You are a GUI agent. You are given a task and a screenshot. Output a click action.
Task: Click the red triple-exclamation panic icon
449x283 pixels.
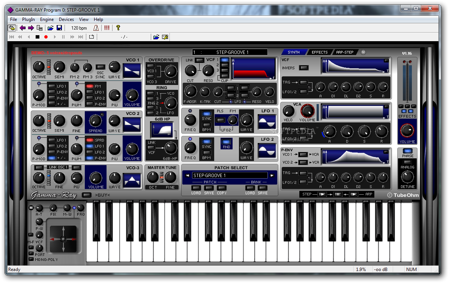[107, 28]
